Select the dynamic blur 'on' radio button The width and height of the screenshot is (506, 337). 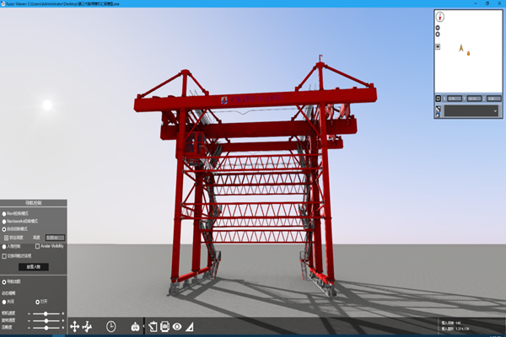[37, 300]
